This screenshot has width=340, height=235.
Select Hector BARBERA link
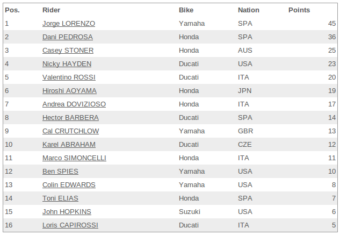click(70, 118)
